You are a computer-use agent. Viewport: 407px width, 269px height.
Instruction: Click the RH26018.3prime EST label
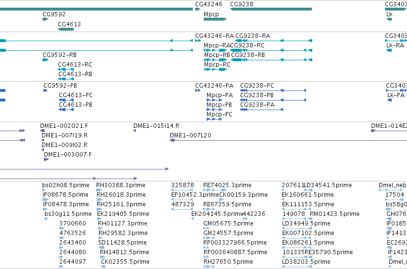click(x=121, y=195)
